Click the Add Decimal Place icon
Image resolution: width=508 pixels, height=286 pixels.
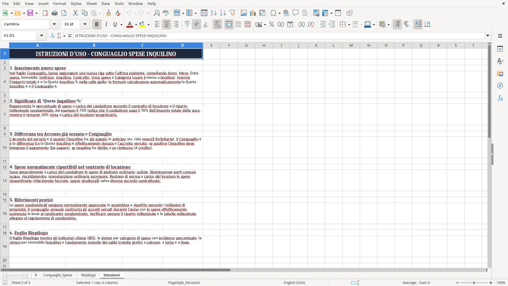coord(301,25)
